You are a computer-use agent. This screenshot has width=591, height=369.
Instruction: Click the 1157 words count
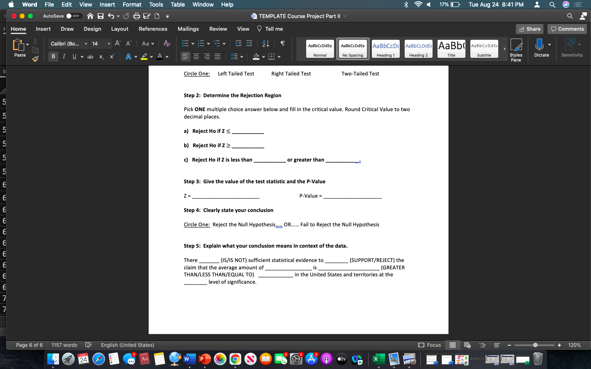[64, 345]
